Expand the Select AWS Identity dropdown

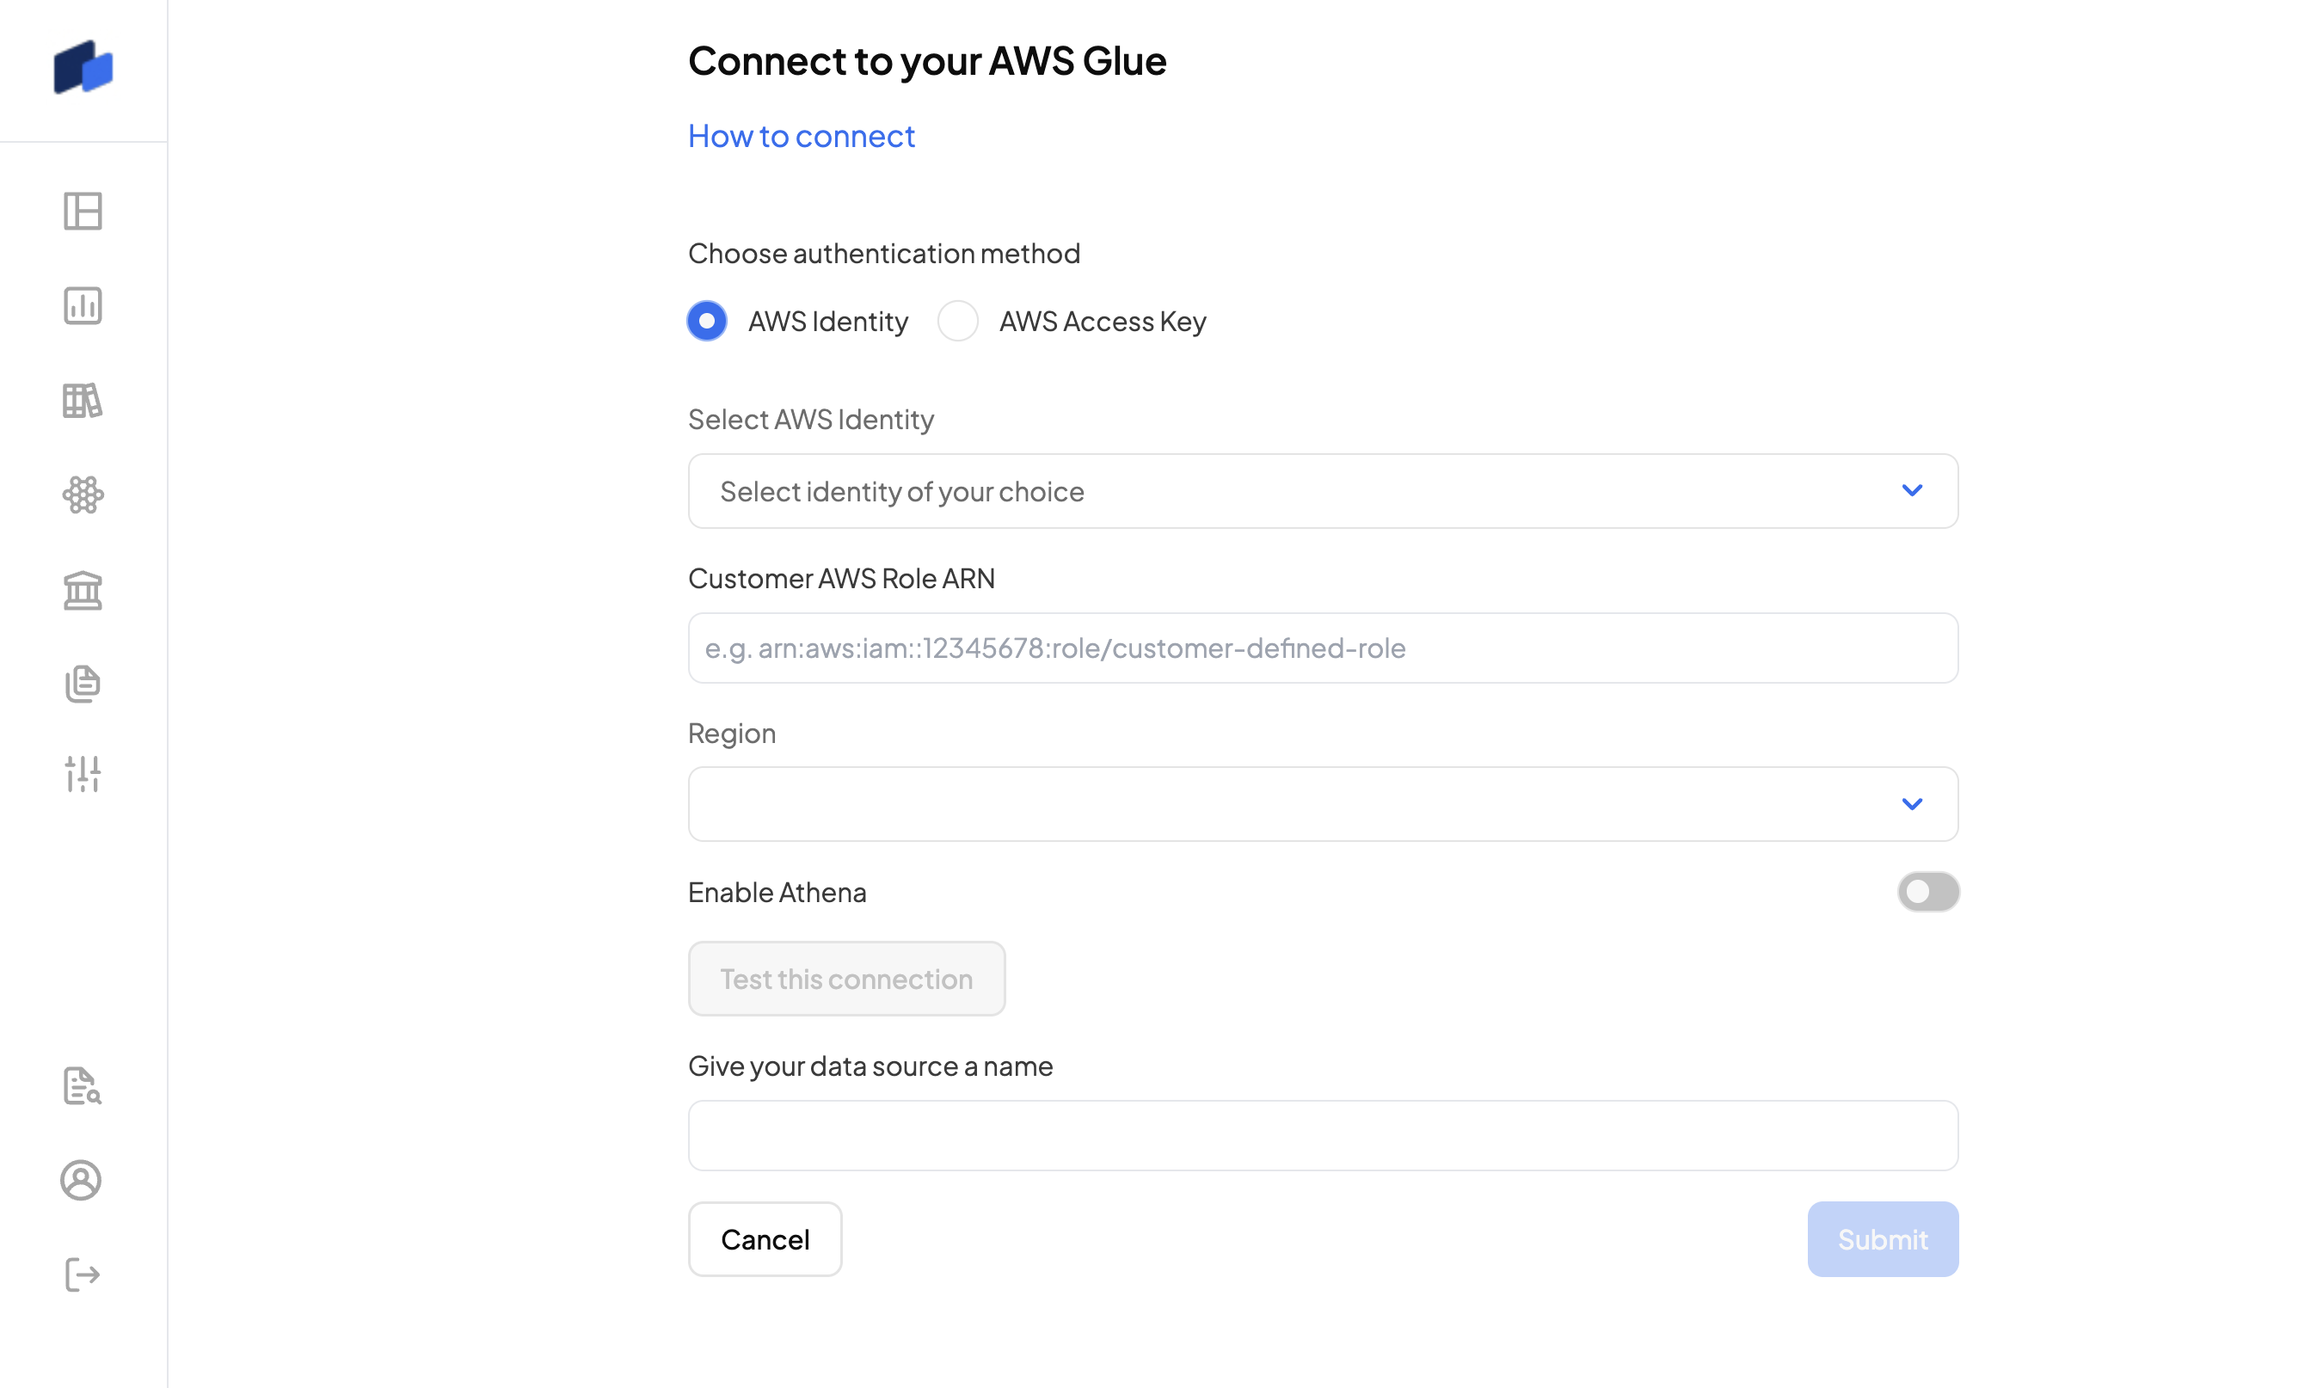coord(1323,491)
